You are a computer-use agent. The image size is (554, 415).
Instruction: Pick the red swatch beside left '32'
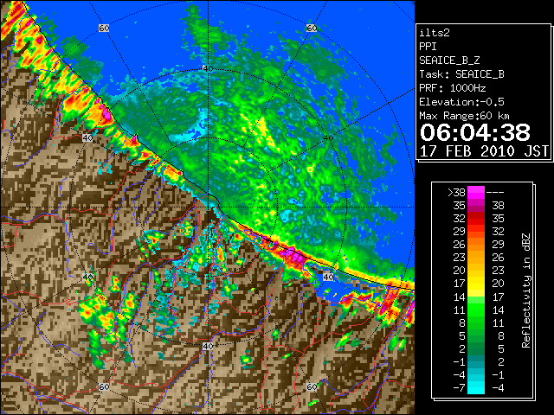[x=476, y=219]
